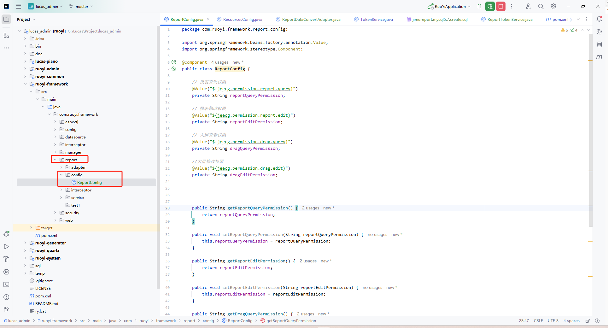
Task: Click 2 usages hint for getReportQueryPermission
Action: (x=311, y=208)
